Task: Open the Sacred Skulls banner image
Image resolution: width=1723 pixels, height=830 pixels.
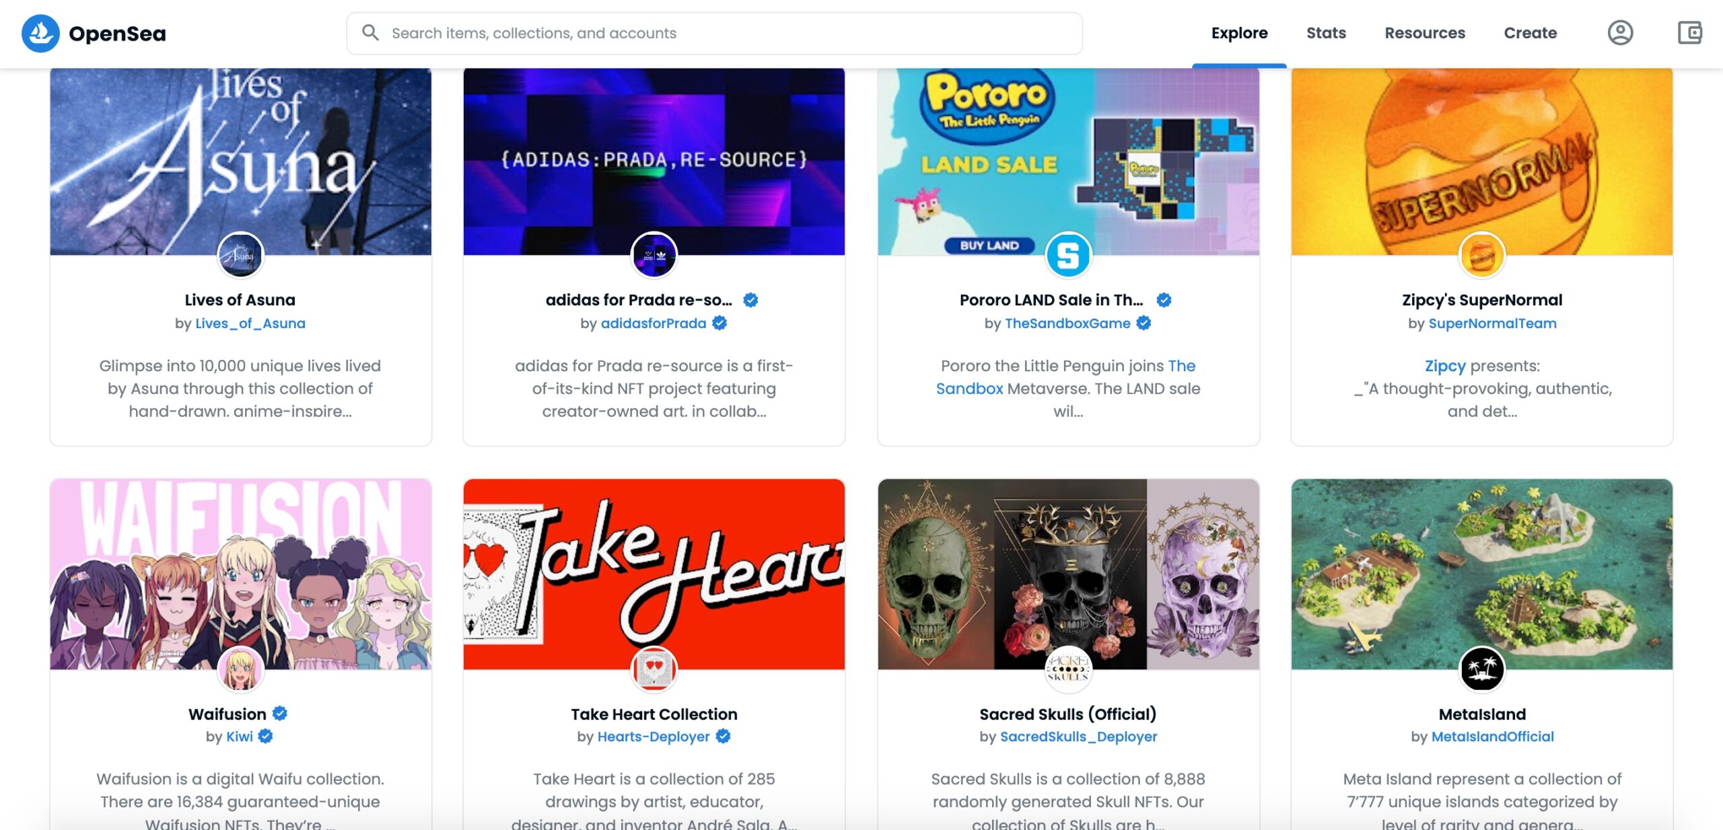Action: pos(1068,574)
